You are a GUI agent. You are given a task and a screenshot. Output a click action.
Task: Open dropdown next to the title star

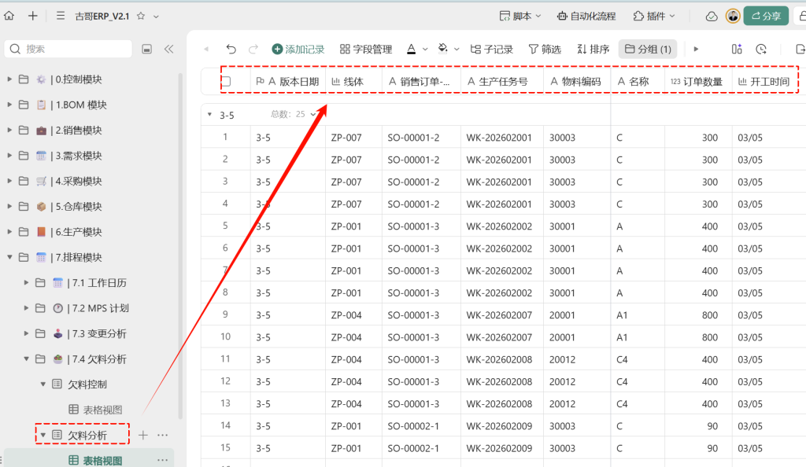(x=157, y=17)
